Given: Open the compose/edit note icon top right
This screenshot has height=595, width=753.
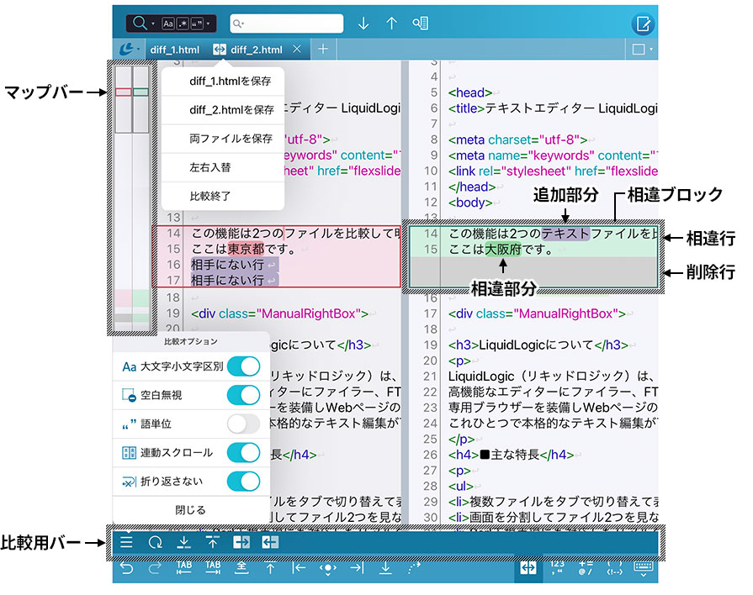Looking at the screenshot, I should tap(641, 24).
